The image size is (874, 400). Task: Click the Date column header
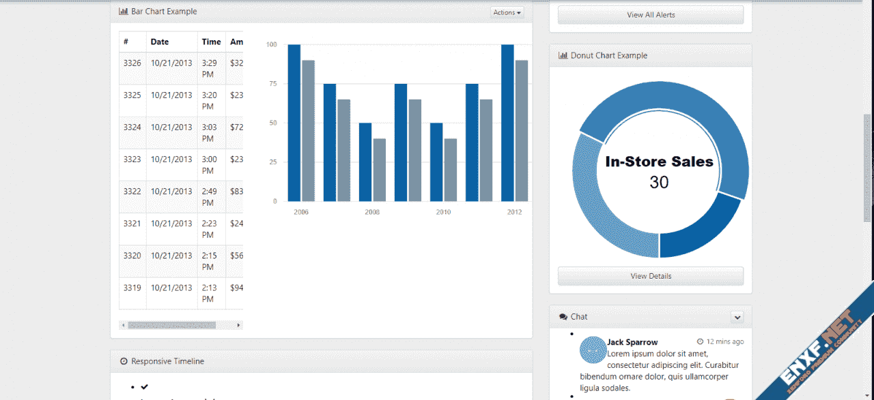coord(160,42)
